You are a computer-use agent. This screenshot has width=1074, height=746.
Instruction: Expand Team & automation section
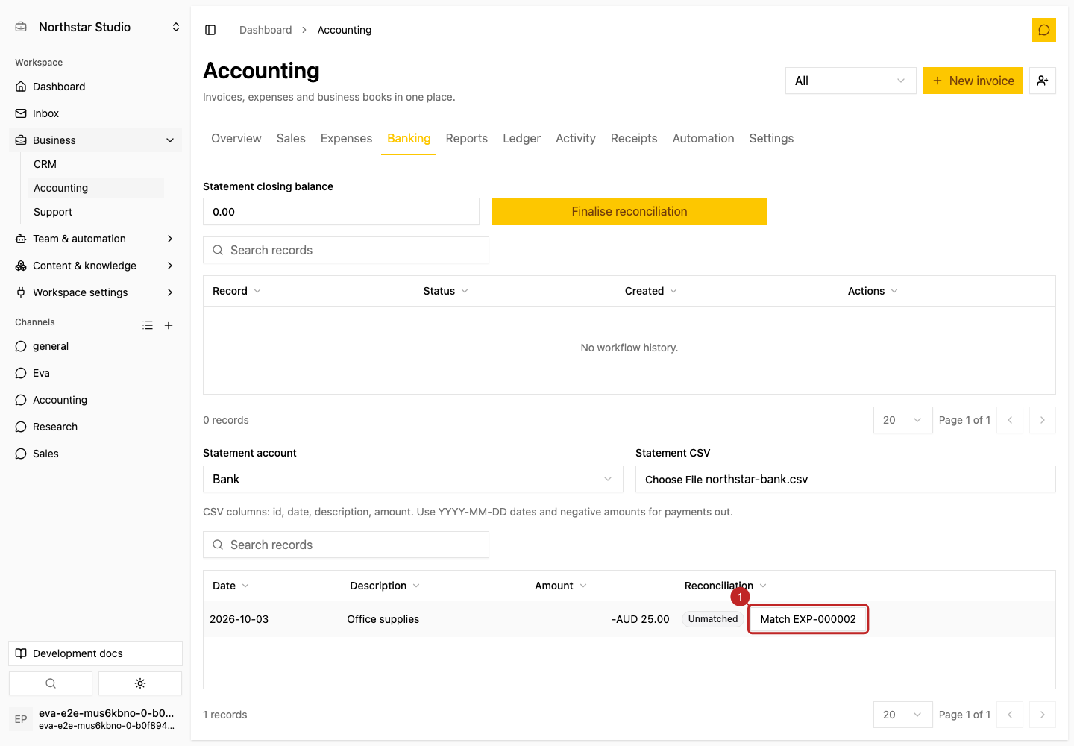[95, 239]
